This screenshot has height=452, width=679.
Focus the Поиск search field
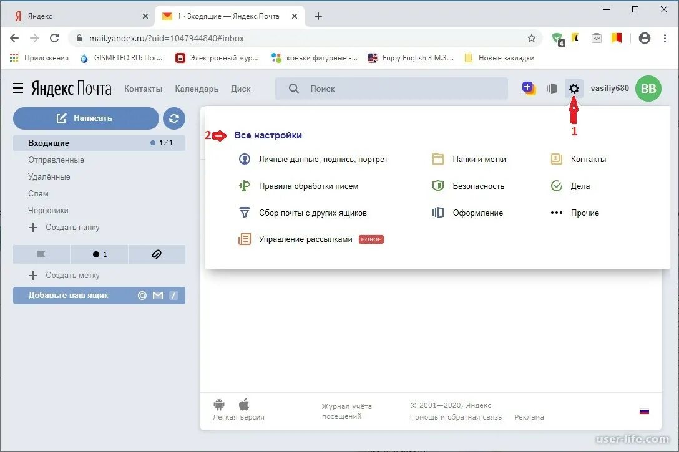click(391, 89)
